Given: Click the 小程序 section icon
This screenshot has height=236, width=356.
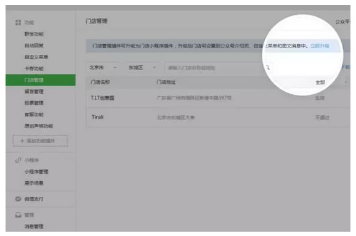Looking at the screenshot, I should pos(18,160).
